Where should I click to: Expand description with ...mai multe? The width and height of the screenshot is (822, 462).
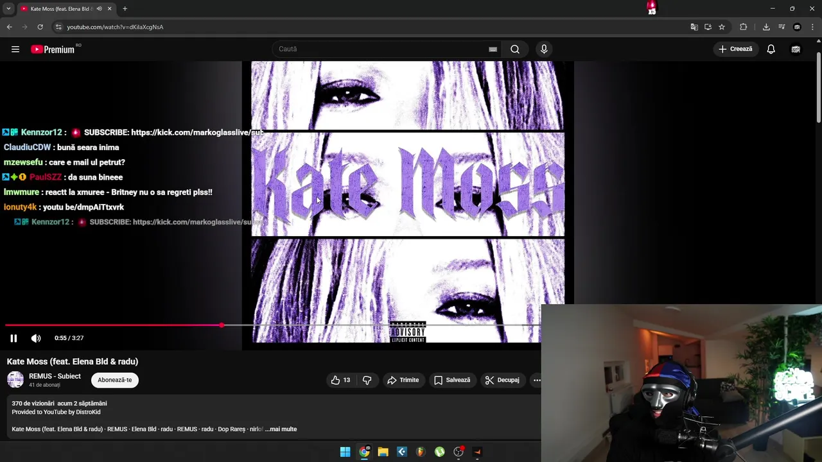tap(281, 429)
